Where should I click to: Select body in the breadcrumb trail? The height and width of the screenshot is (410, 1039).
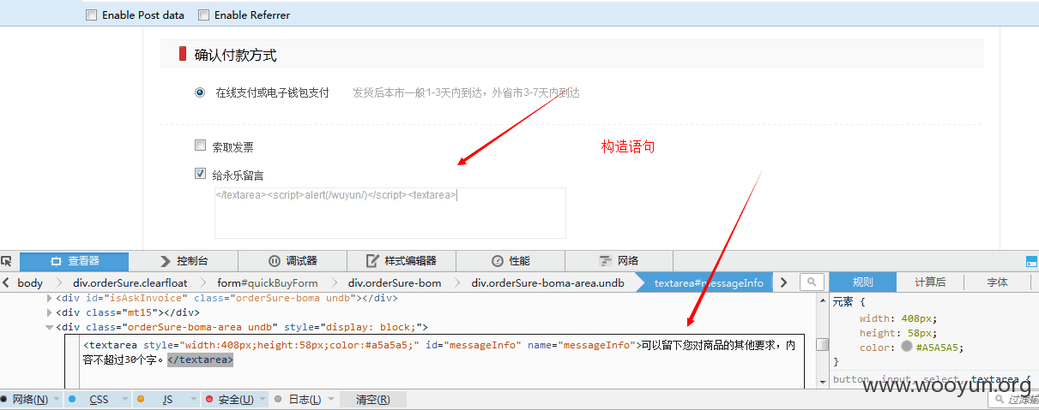tap(30, 282)
